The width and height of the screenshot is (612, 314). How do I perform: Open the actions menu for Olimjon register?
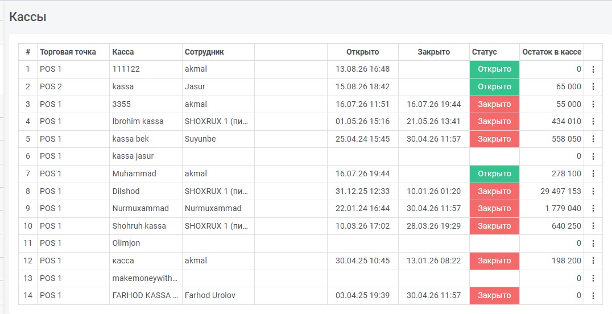593,243
